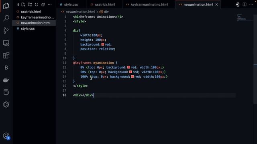Open style.css in file explorer
The width and height of the screenshot is (257, 144).
pyautogui.click(x=28, y=28)
